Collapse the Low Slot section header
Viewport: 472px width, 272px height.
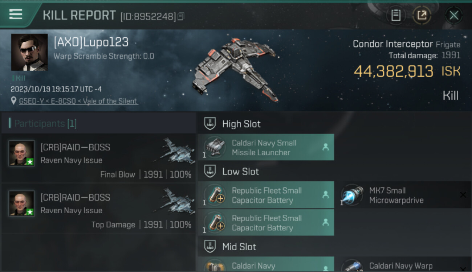232,171
